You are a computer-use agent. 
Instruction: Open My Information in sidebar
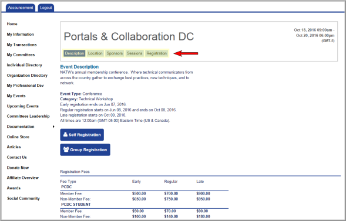click(x=21, y=35)
